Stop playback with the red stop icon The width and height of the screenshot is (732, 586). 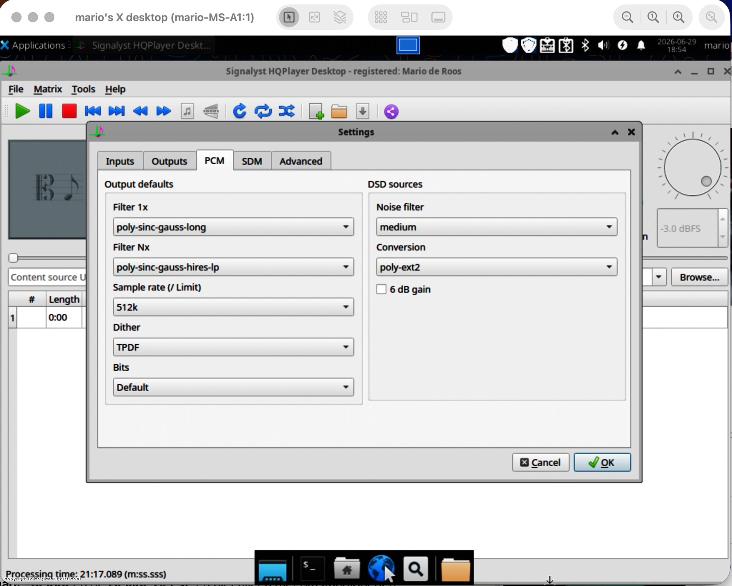point(69,111)
